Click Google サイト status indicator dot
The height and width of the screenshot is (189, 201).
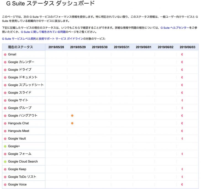coord(5,100)
